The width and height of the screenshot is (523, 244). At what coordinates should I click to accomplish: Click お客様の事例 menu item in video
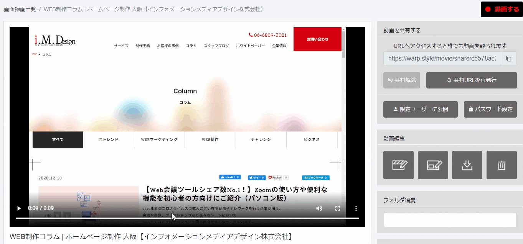[x=168, y=46]
